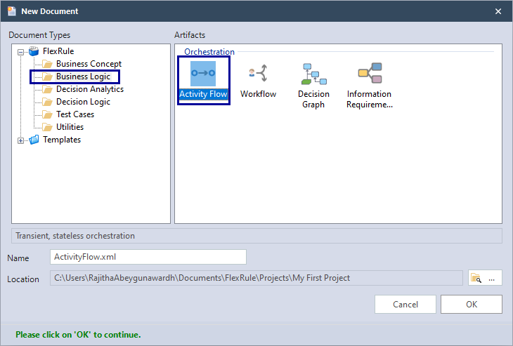Image resolution: width=513 pixels, height=346 pixels.
Task: Click the Templates folder icon
Action: (34, 140)
